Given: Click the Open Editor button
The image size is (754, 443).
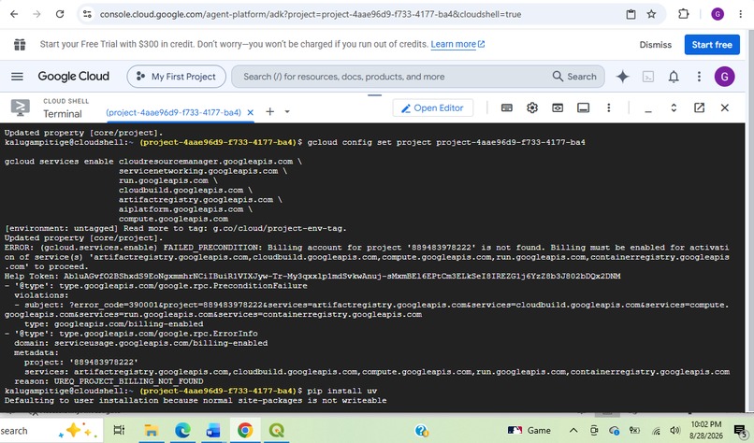Looking at the screenshot, I should tap(433, 108).
